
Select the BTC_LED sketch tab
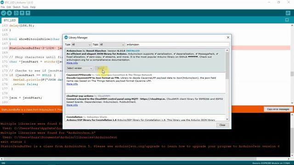(10, 20)
